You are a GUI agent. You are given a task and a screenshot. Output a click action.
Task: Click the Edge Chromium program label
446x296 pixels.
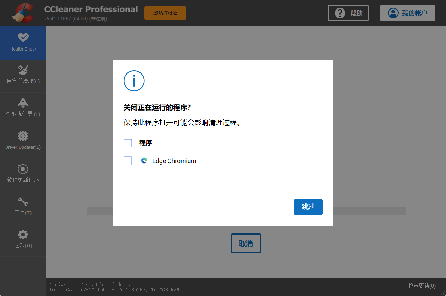pyautogui.click(x=174, y=161)
